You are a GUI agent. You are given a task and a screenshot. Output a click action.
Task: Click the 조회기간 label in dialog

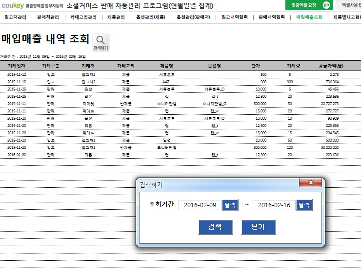[x=161, y=204]
